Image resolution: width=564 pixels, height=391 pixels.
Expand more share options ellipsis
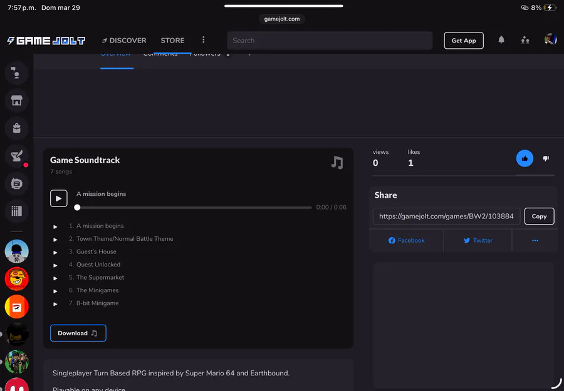click(x=535, y=240)
